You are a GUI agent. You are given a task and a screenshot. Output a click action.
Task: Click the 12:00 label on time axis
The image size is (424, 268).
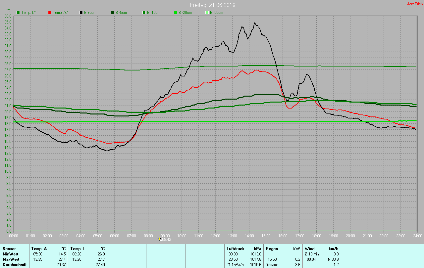pos(216,236)
